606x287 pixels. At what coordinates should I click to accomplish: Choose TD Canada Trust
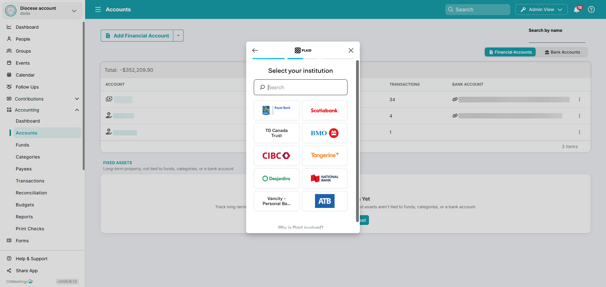276,133
